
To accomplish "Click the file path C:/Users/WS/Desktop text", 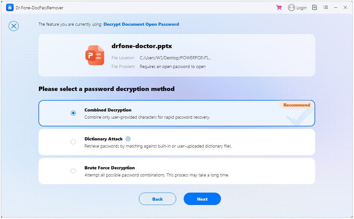I will point(175,58).
